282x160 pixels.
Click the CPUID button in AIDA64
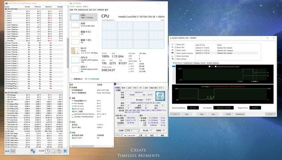click(x=228, y=114)
